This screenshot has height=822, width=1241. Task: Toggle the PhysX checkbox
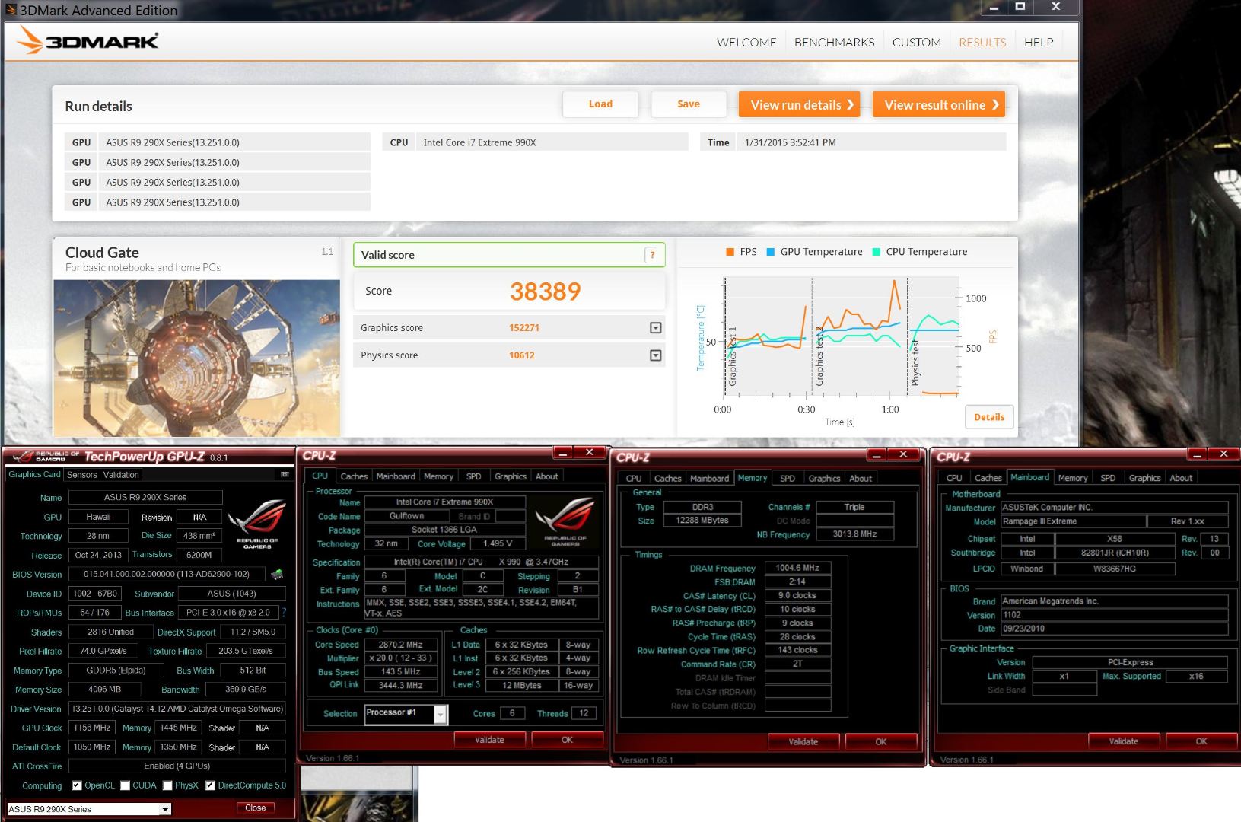click(x=167, y=785)
